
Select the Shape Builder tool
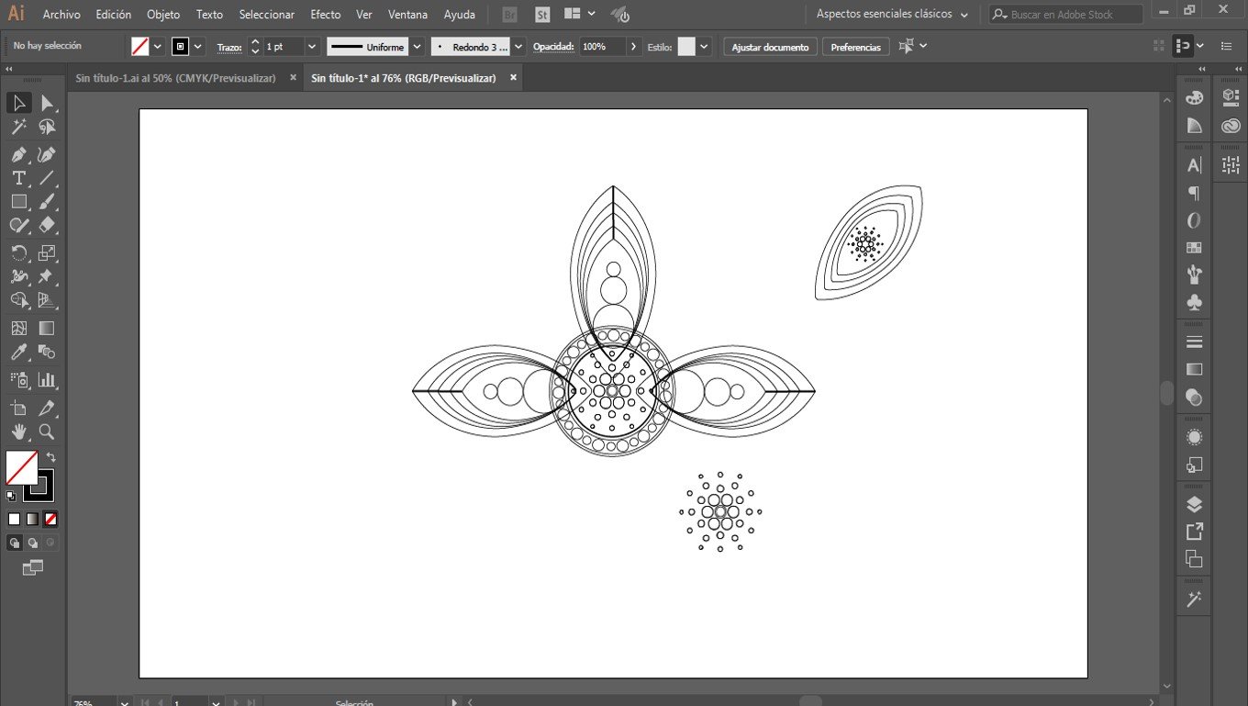(x=18, y=300)
